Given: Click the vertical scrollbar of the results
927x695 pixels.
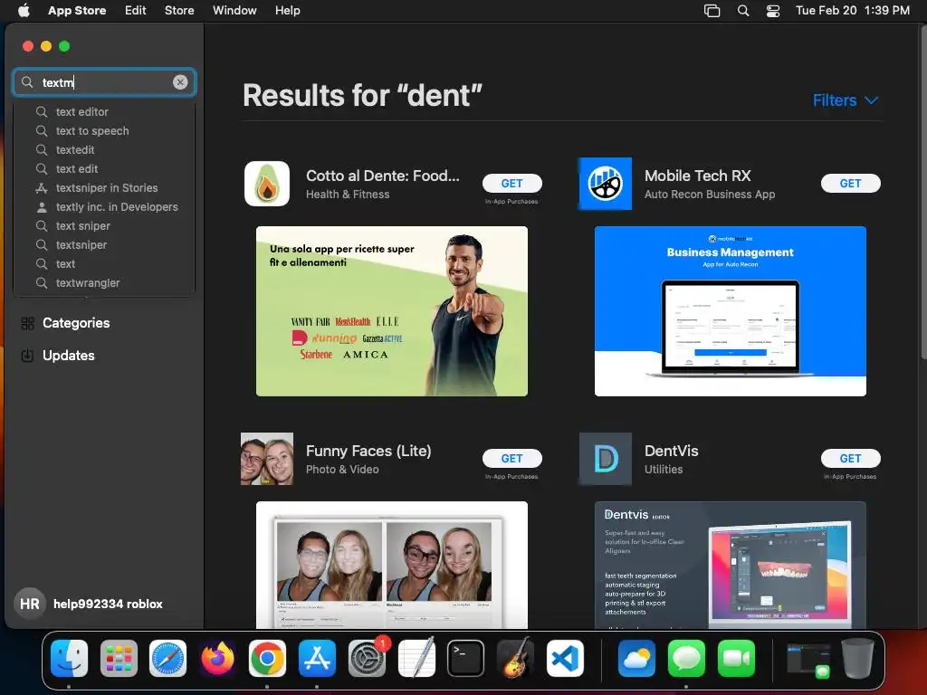Looking at the screenshot, I should (x=923, y=192).
